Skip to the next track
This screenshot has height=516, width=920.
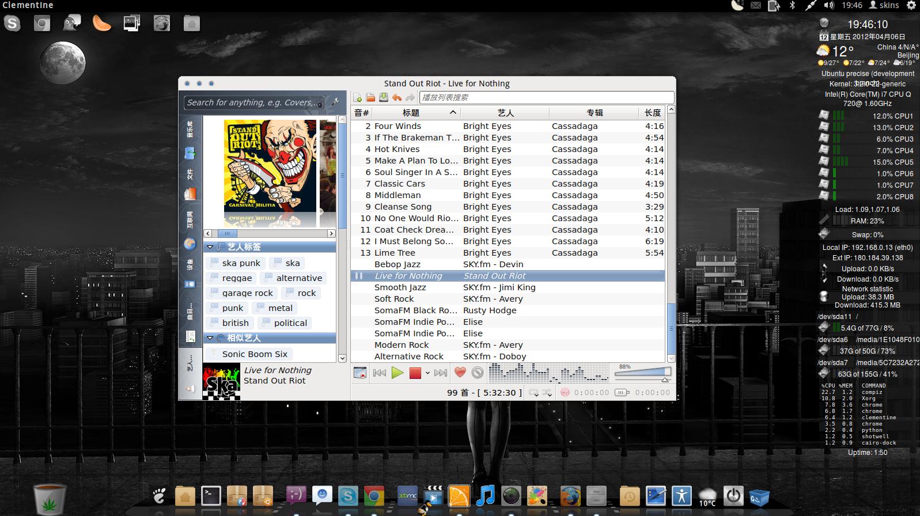click(441, 373)
